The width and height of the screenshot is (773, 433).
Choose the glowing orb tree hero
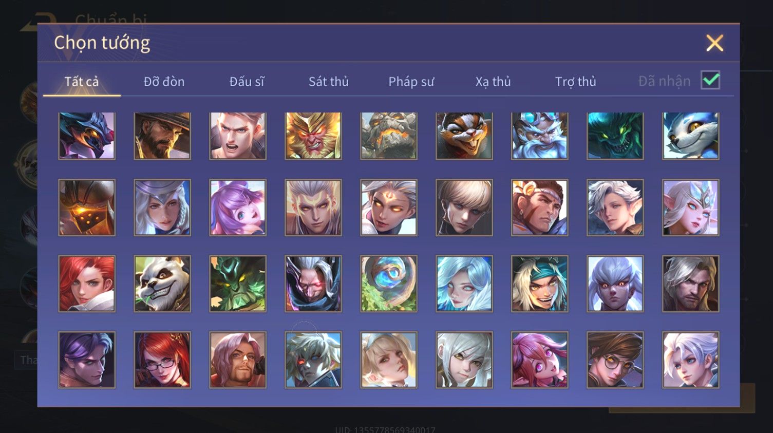click(389, 284)
